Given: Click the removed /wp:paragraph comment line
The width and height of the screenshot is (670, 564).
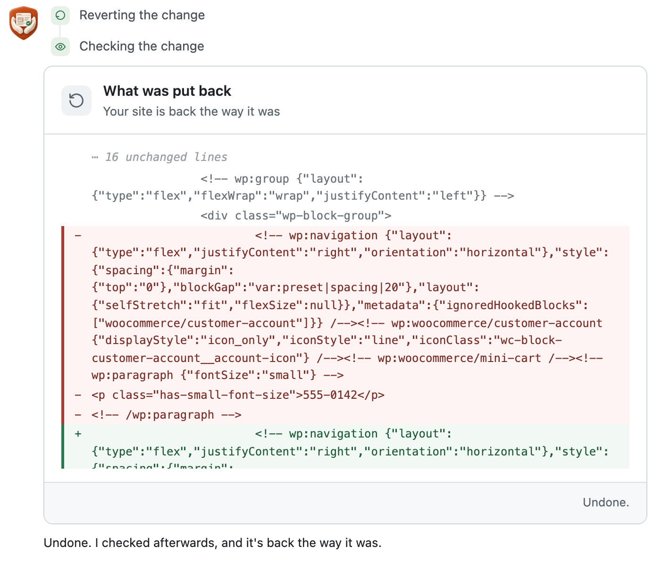Looking at the screenshot, I should [x=345, y=415].
